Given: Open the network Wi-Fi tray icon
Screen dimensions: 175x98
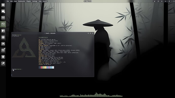Looking at the screenshot, I should tap(169, 1).
